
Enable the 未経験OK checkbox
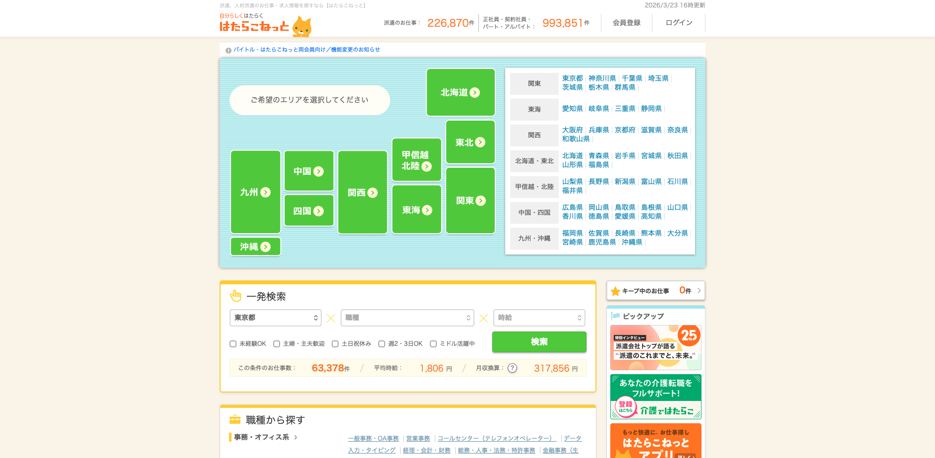(233, 344)
